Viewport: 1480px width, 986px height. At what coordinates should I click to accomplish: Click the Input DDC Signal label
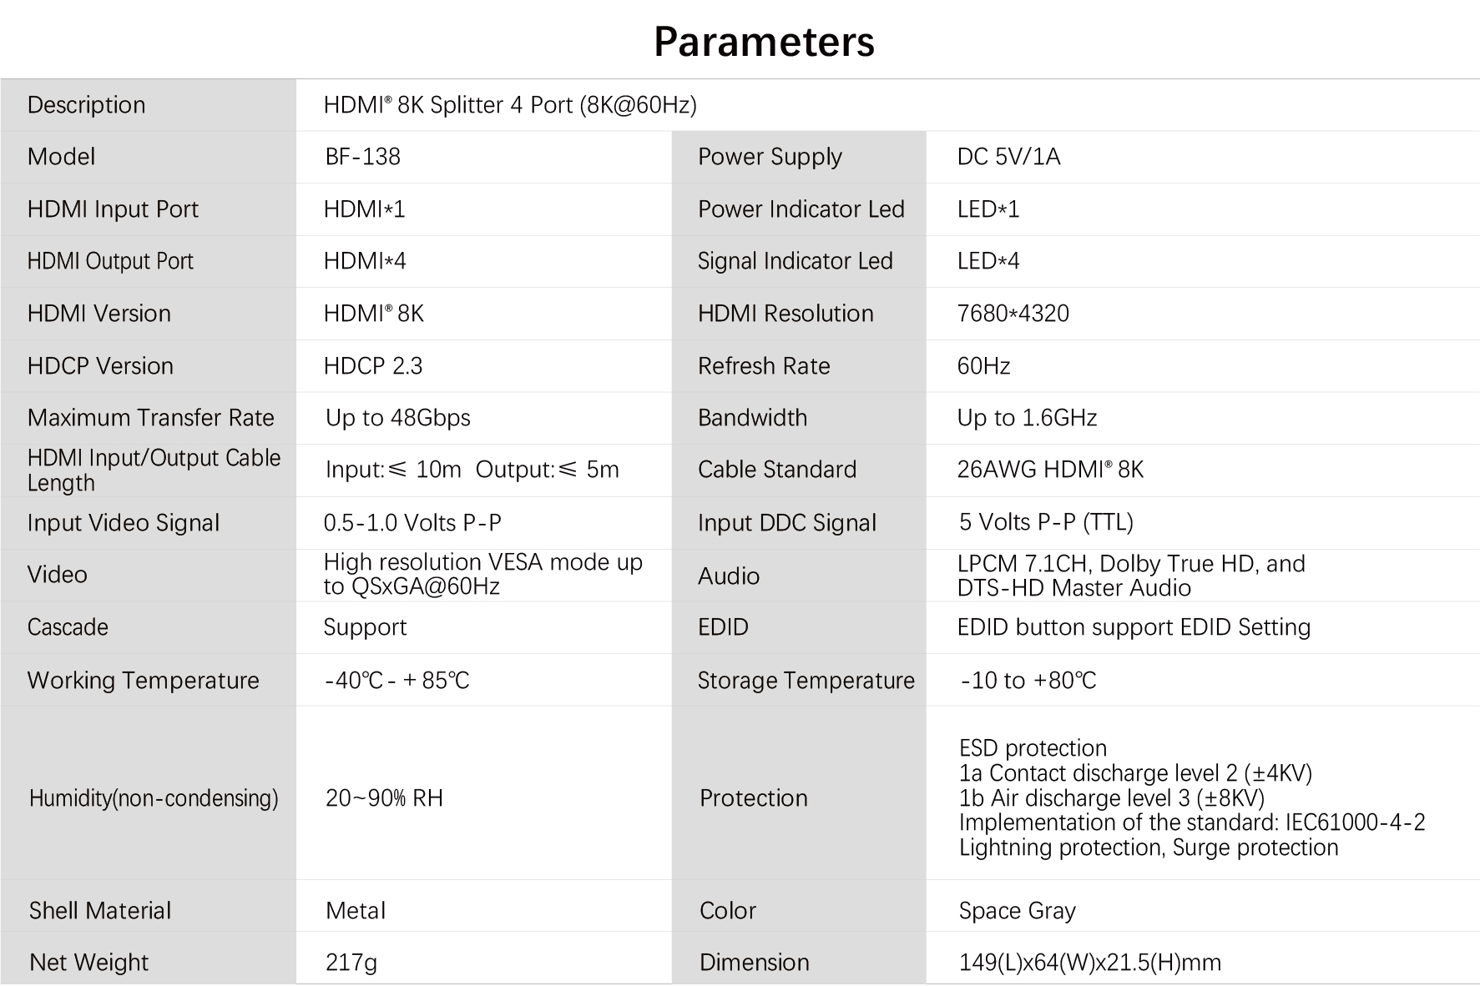(x=787, y=523)
